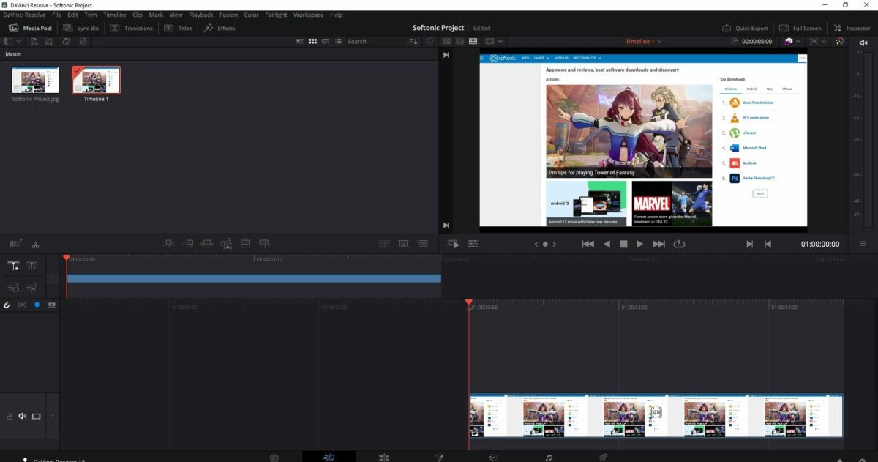
Task: Click the Append edit icon
Action: [188, 244]
